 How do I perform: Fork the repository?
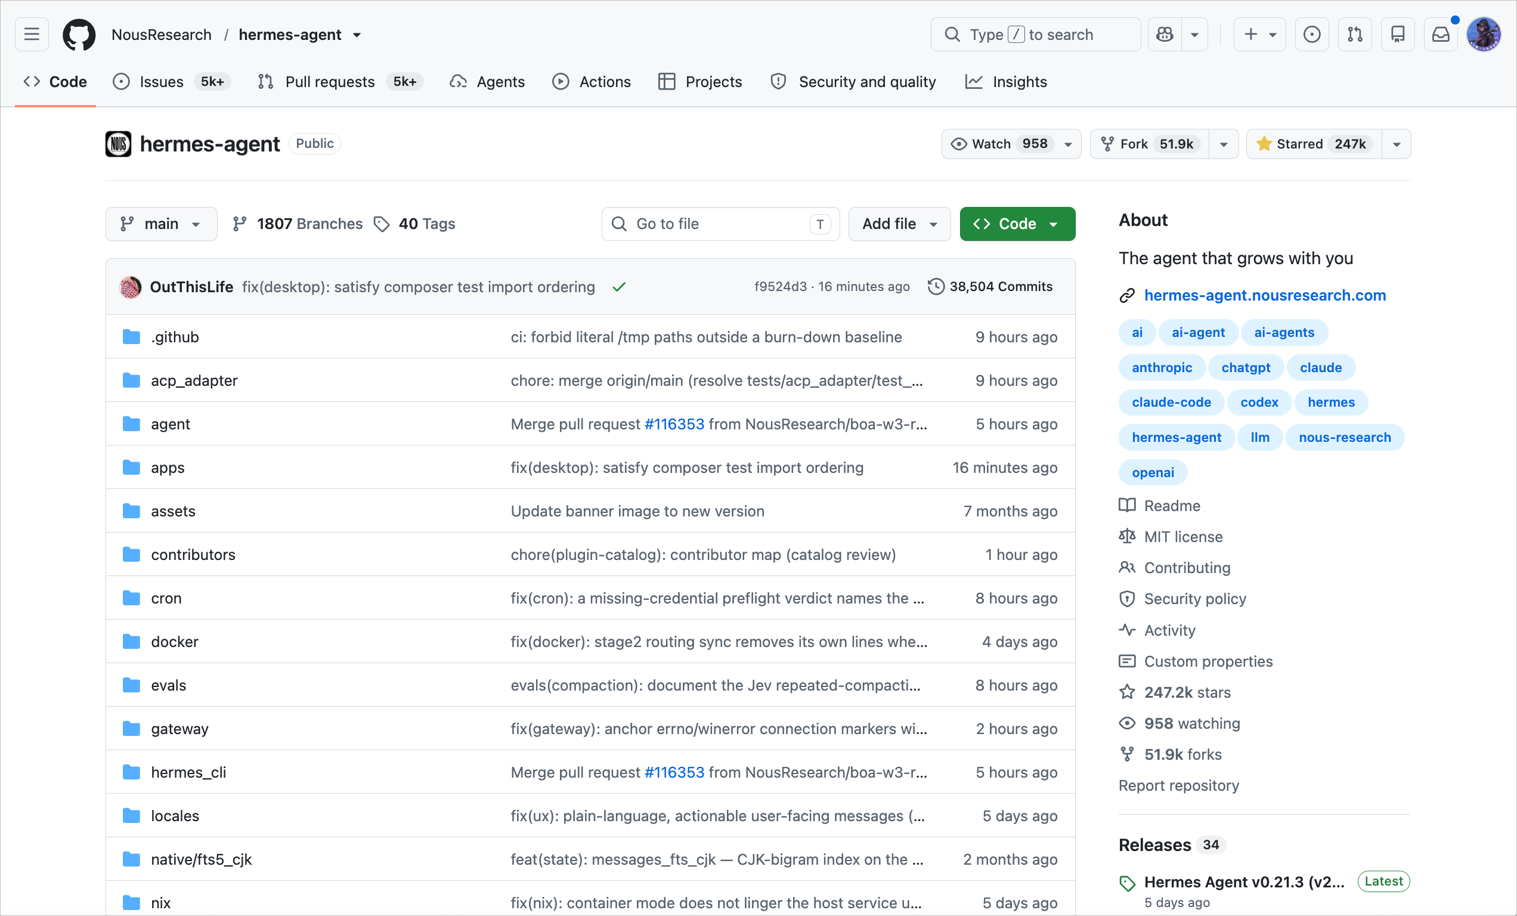point(1150,144)
